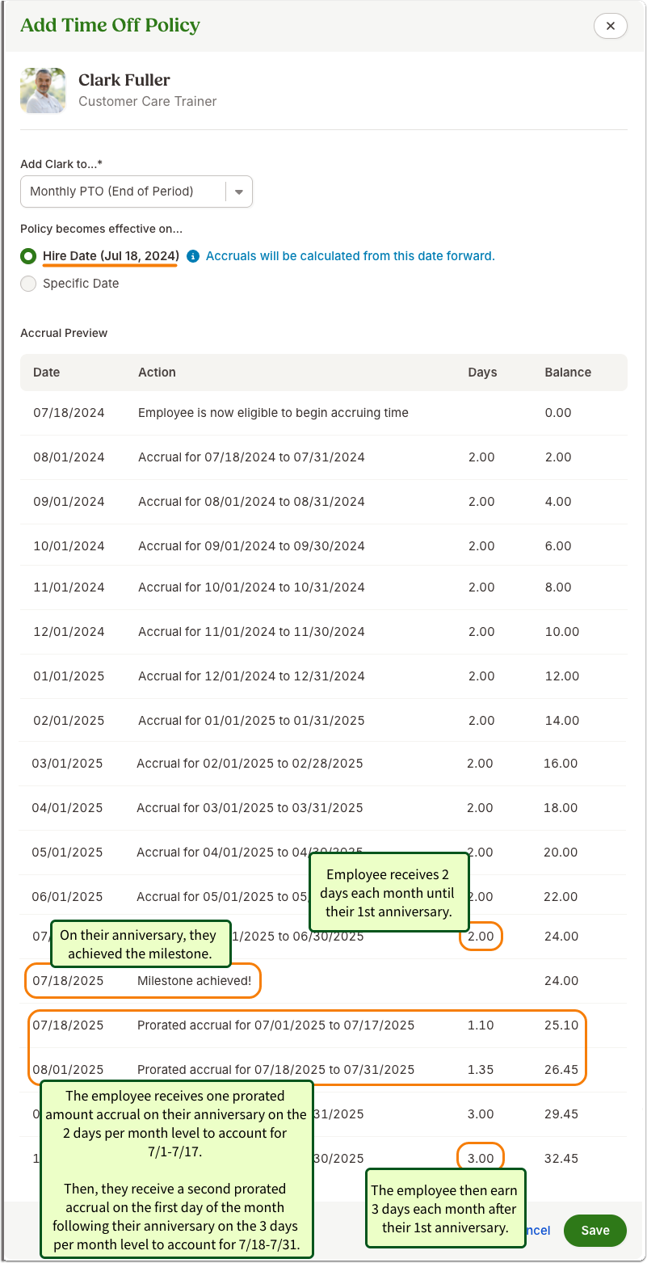Save the time off policy
Viewport: 647px width, 1263px height.
coord(595,1231)
